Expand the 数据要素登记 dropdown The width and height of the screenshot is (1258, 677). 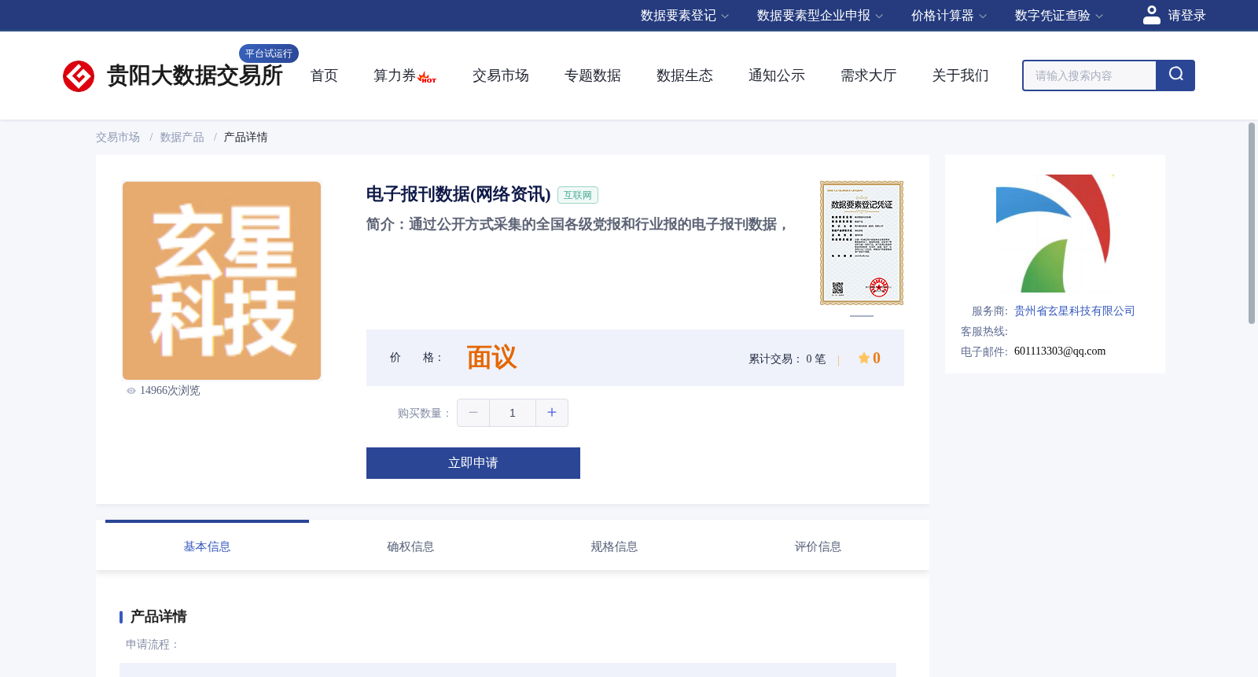(x=684, y=16)
